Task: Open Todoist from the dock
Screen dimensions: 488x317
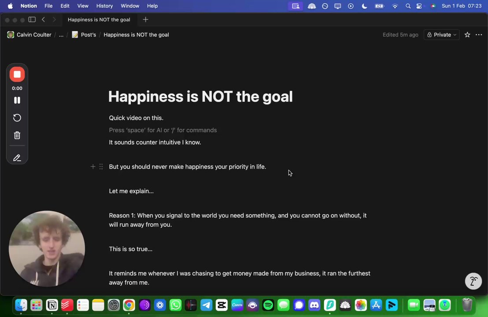Action: pyautogui.click(x=67, y=305)
